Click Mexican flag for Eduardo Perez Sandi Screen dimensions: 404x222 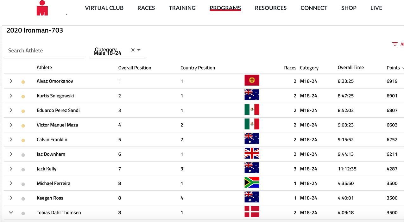coord(252,109)
